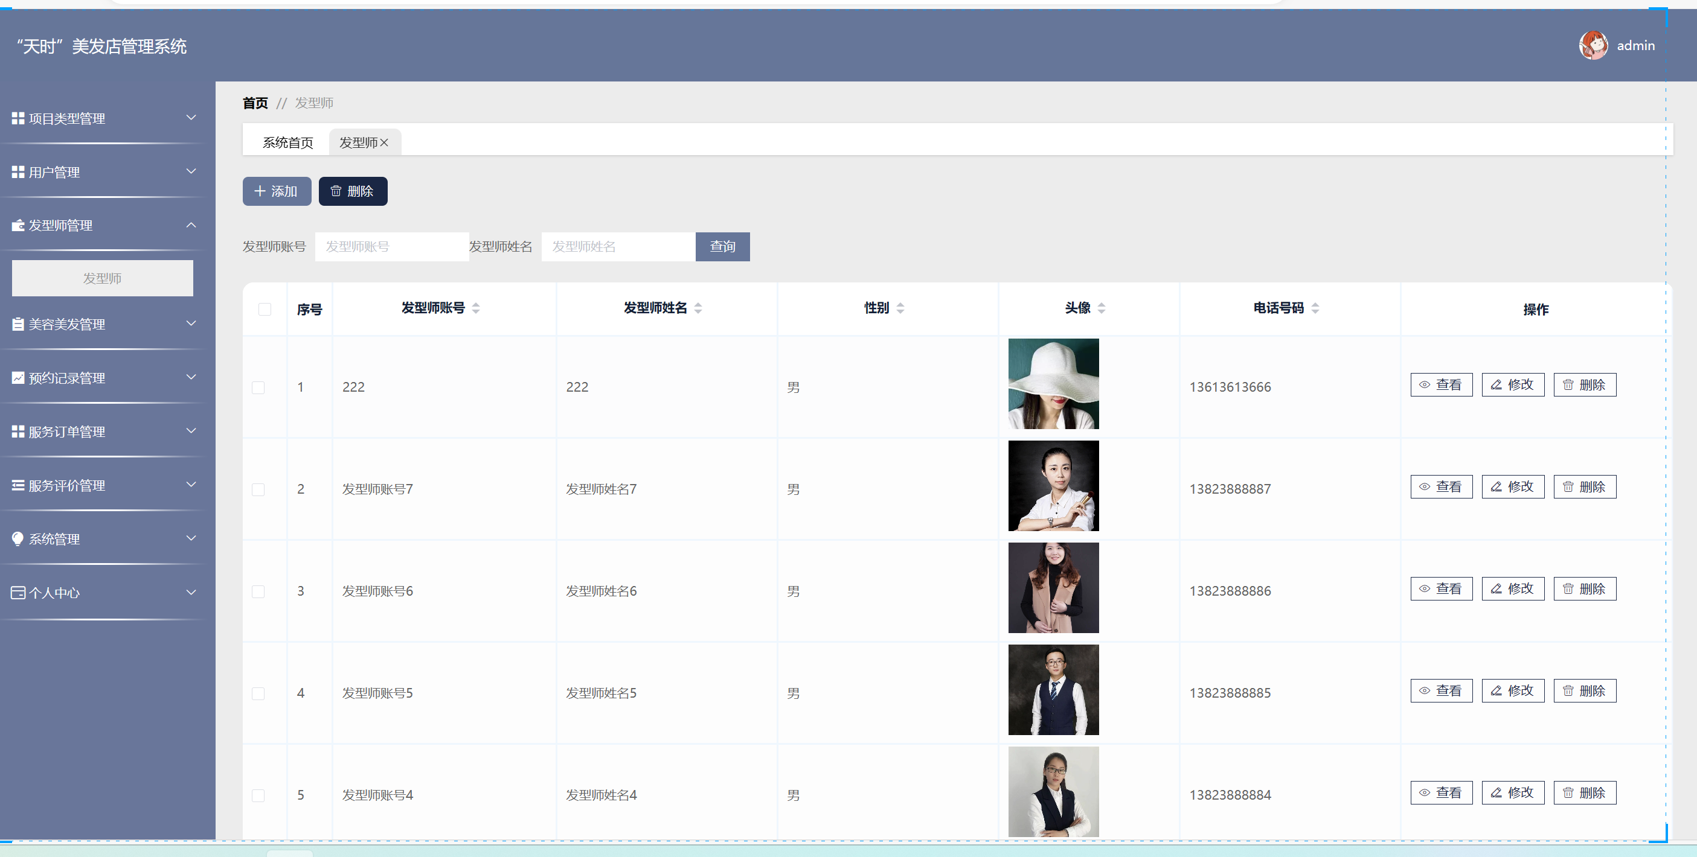Viewport: 1697px width, 857px height.
Task: Toggle the select-all header checkbox
Action: (x=265, y=310)
